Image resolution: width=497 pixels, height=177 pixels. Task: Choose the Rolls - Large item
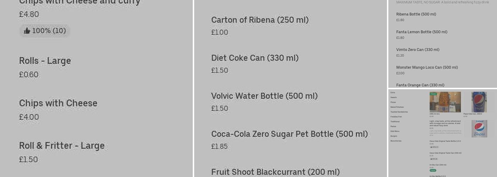point(45,61)
